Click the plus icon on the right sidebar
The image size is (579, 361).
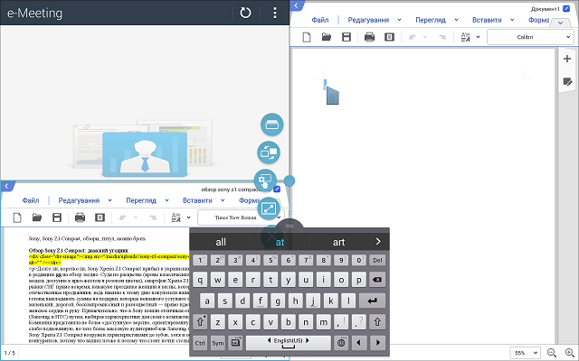(567, 59)
